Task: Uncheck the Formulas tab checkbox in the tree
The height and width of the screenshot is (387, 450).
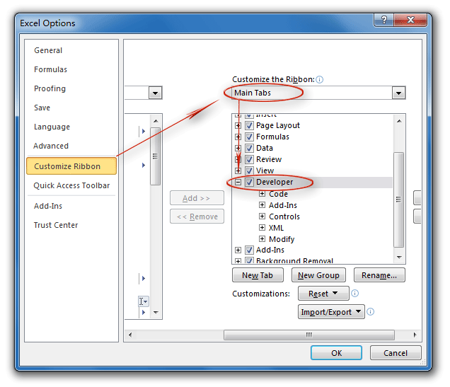Action: (x=249, y=137)
